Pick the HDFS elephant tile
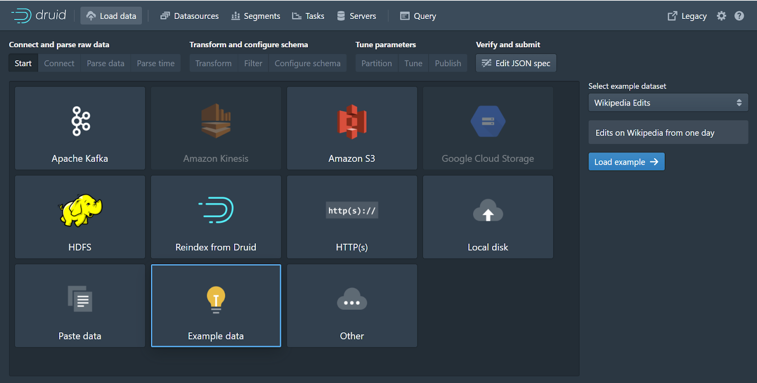Viewport: 757px width, 383px height. click(x=80, y=217)
